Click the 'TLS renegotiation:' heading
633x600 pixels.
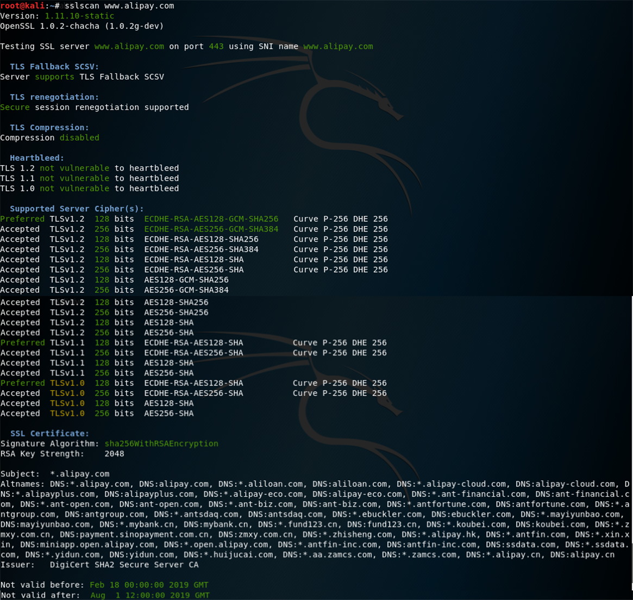[x=54, y=97]
